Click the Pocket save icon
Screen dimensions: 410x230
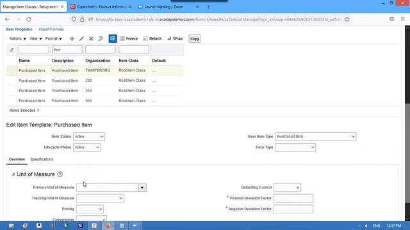point(391,19)
